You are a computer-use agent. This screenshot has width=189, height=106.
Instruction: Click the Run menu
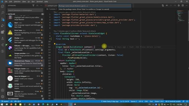point(33,1)
